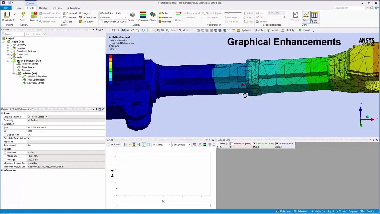Screen dimensions: 380x214
Task: Toggle the Display Time checkbox in Details
Action: click(x=5, y=135)
